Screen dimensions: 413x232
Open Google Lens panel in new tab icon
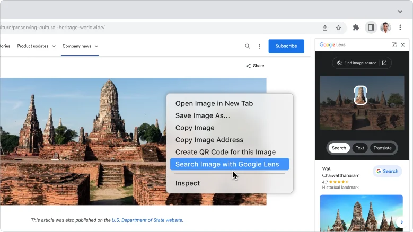coord(394,44)
